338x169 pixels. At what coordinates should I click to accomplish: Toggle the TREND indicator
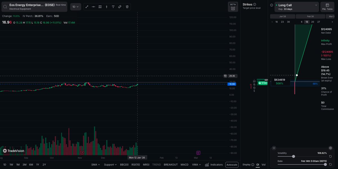pyautogui.click(x=157, y=165)
